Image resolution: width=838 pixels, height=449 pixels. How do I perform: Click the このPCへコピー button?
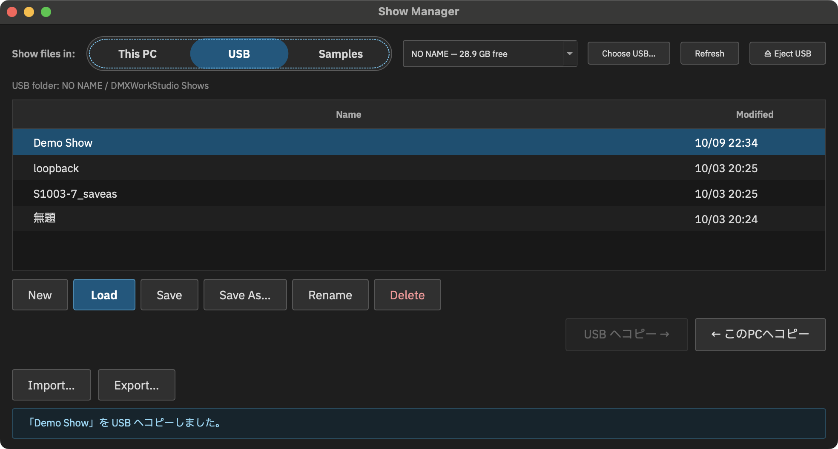click(x=760, y=334)
